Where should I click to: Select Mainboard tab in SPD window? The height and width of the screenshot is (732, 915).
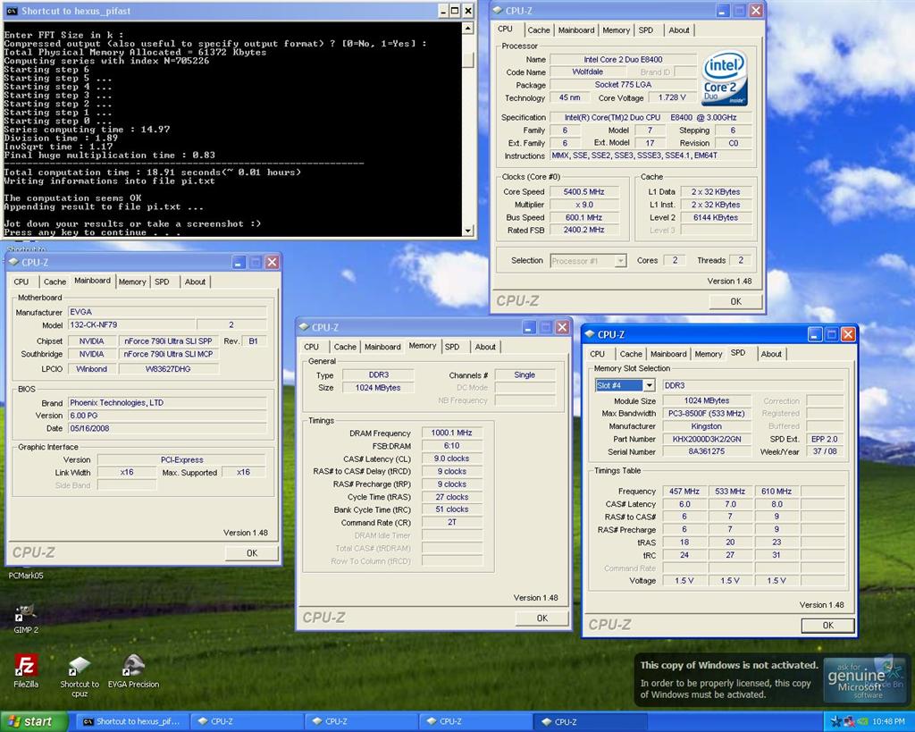668,354
